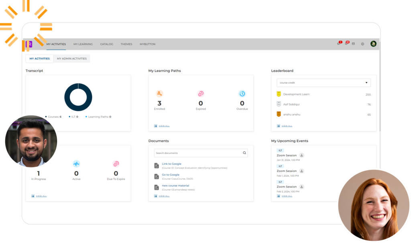Open the new course material document

click(x=175, y=186)
